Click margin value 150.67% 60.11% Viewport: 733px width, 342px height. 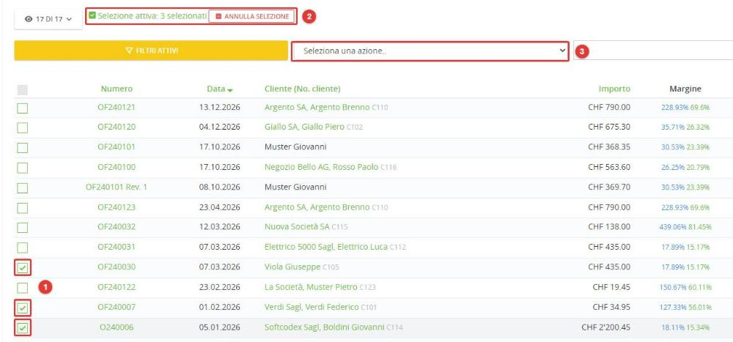pyautogui.click(x=685, y=287)
